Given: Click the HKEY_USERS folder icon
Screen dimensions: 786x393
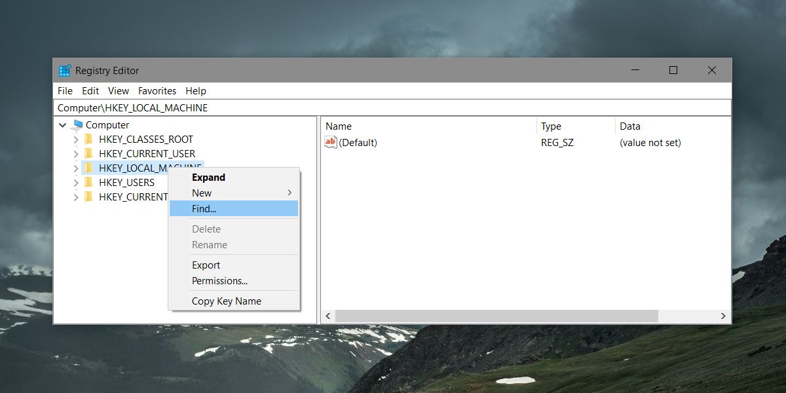Looking at the screenshot, I should 88,182.
